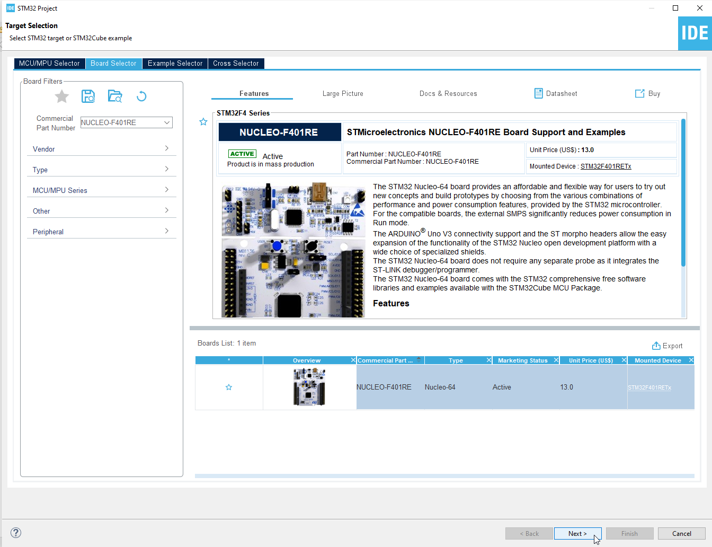Open the Datasheet document icon
Image resolution: width=712 pixels, height=547 pixels.
click(x=538, y=94)
